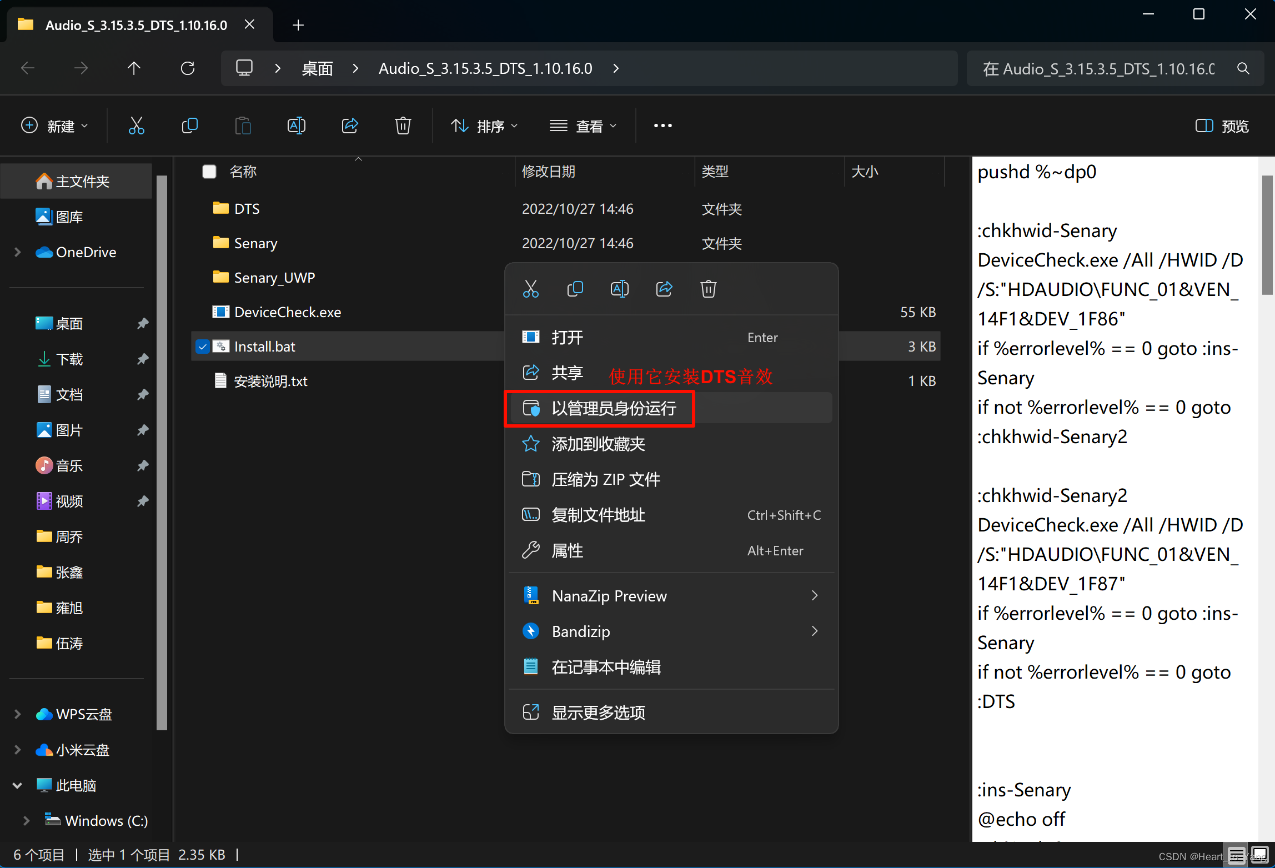The image size is (1275, 868).
Task: Open the 新建 new item button
Action: pyautogui.click(x=54, y=126)
